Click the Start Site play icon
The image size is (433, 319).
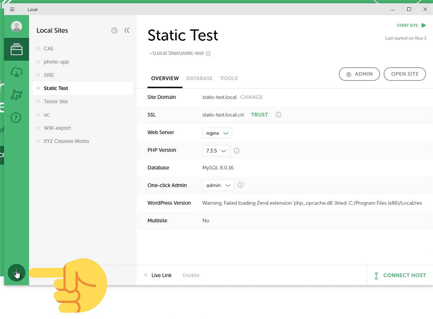point(424,26)
